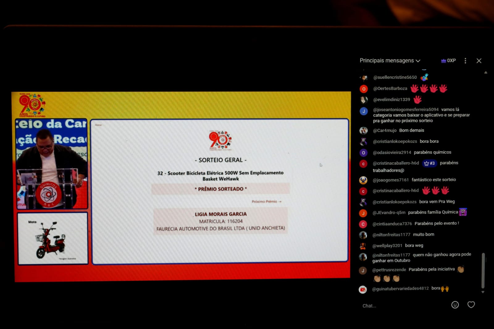
Task: Type in the Chat input field
Action: 401,306
